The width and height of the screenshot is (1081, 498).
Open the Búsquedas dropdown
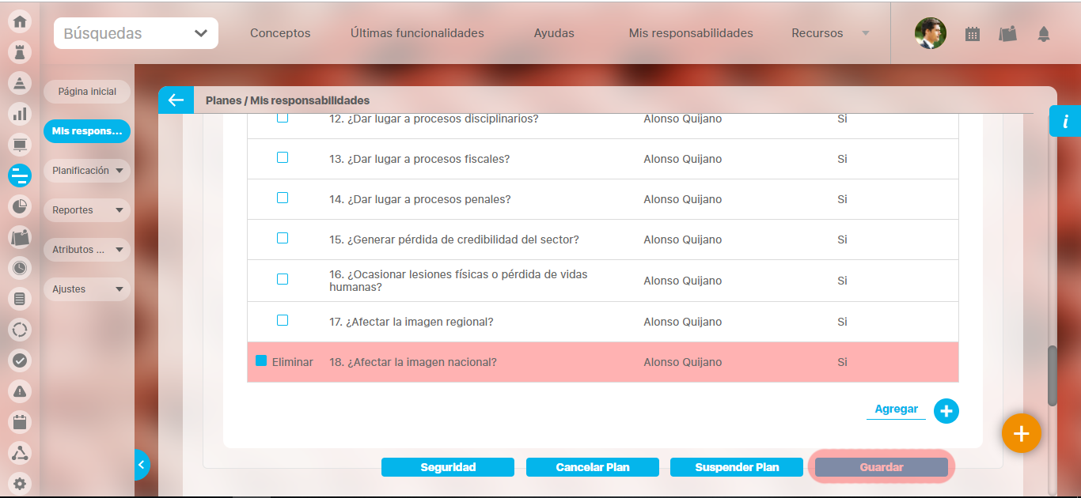(x=136, y=33)
